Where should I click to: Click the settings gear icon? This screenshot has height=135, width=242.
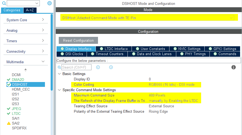click(49, 3)
